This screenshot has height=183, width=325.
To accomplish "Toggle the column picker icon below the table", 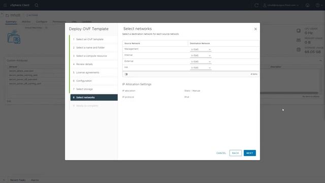I will coord(126,74).
